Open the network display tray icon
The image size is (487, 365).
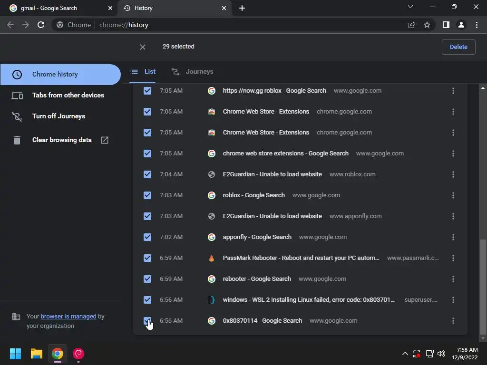click(429, 354)
